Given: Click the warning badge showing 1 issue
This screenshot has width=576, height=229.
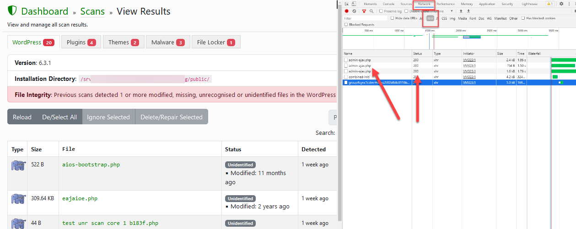Looking at the screenshot, I should click(549, 4).
